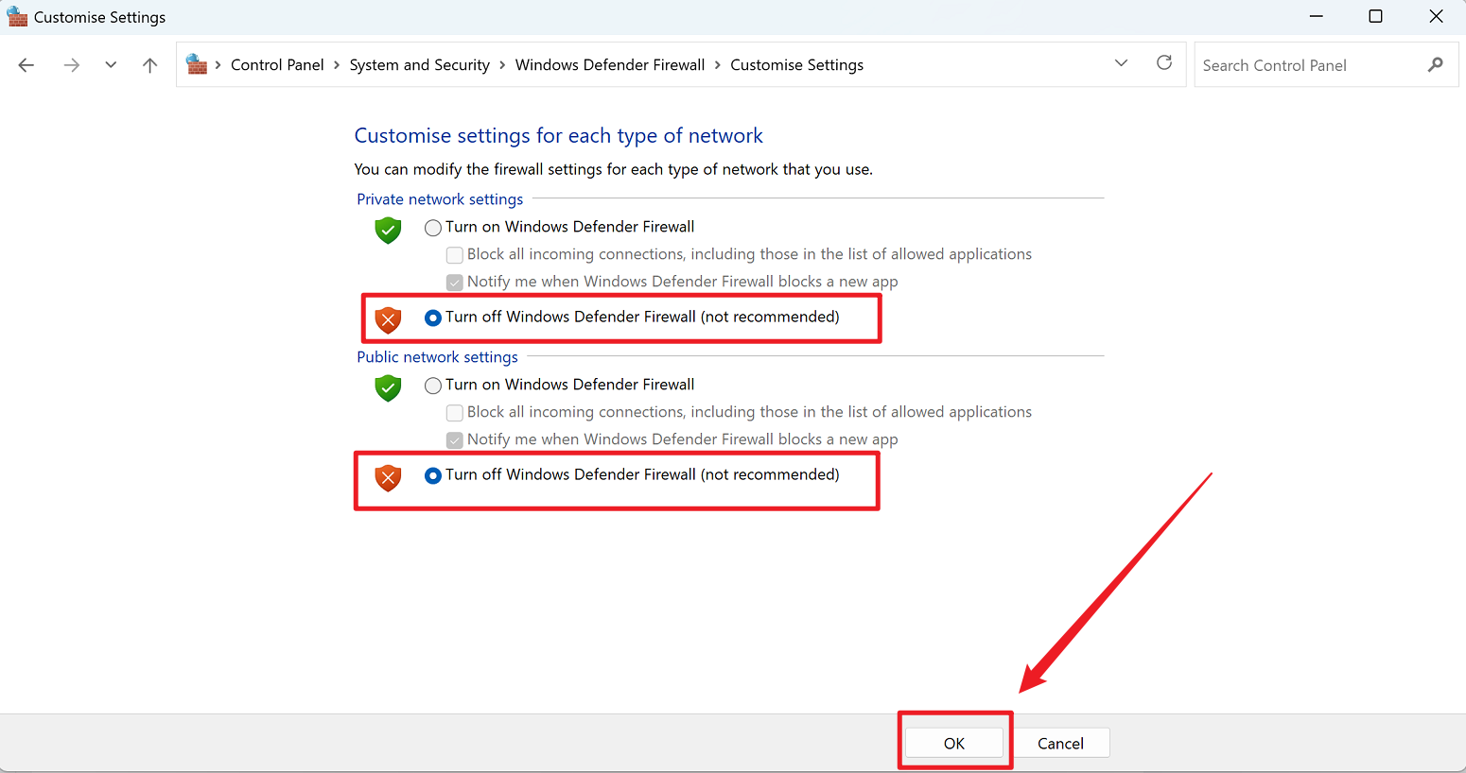
Task: Click the Customise Settings title bar icon
Action: 17,17
